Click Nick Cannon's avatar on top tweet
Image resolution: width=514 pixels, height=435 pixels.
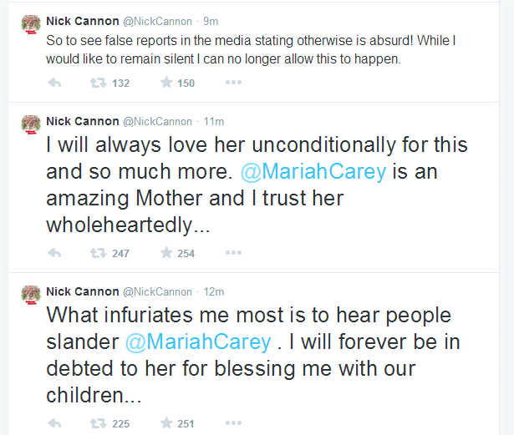point(31,25)
